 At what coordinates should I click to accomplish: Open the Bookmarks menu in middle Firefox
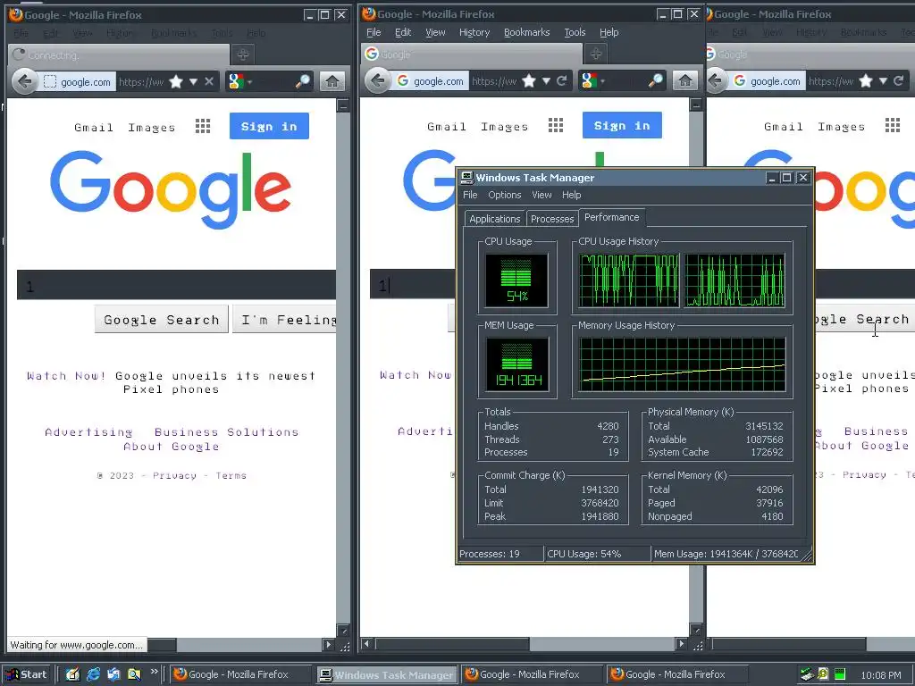tap(527, 33)
